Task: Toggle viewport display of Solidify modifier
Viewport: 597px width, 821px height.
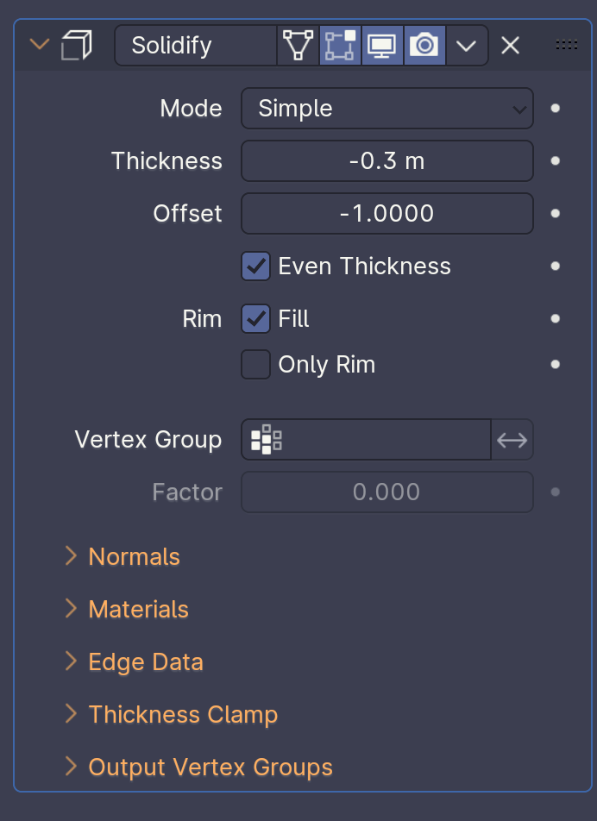Action: [382, 45]
